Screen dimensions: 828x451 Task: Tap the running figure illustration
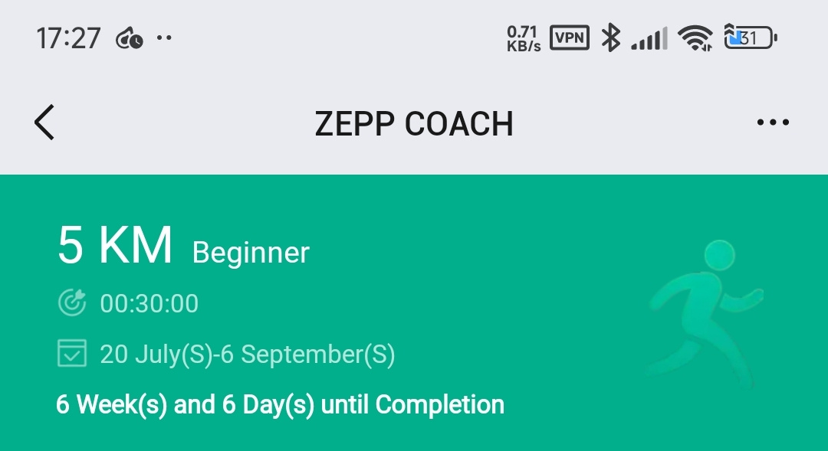pos(704,314)
